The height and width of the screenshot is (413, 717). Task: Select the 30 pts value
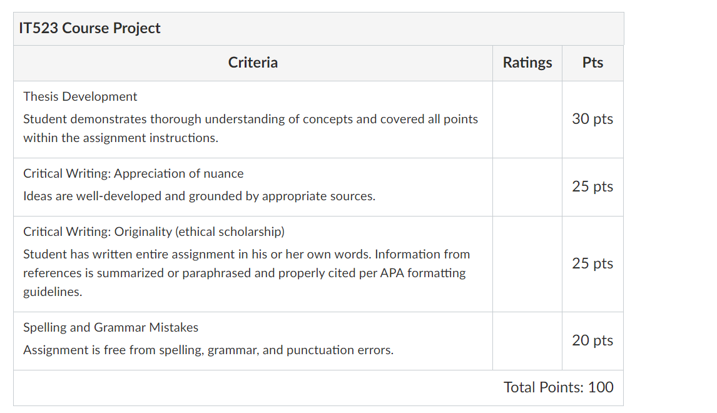coord(592,119)
